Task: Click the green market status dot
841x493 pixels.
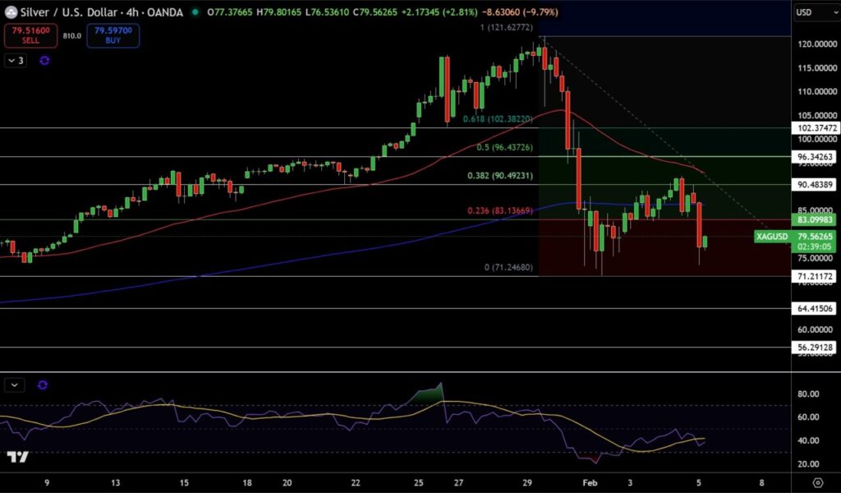Action: pos(195,12)
